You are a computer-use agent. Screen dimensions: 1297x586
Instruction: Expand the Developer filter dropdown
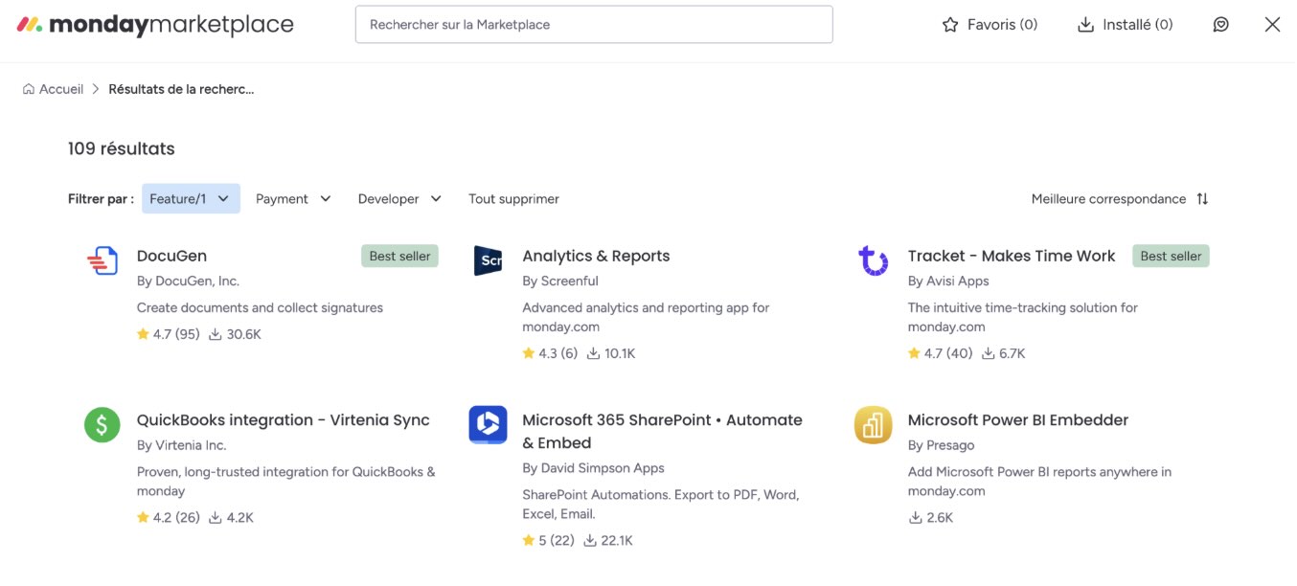coord(399,199)
